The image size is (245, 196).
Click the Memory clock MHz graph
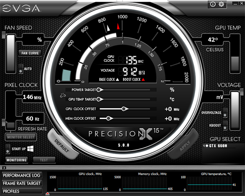(x=145, y=183)
